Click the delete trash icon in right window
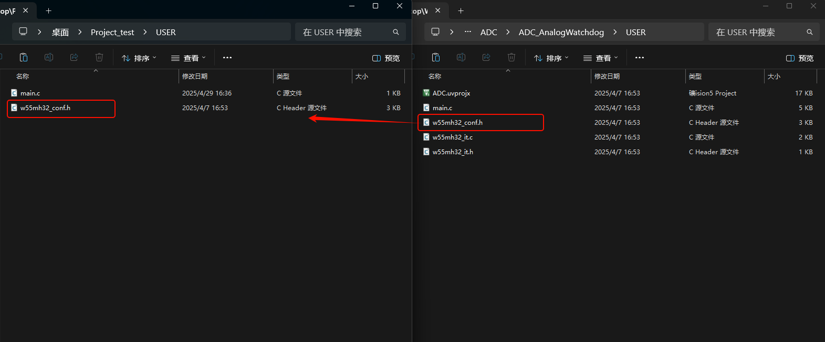This screenshot has height=342, width=825. click(511, 58)
